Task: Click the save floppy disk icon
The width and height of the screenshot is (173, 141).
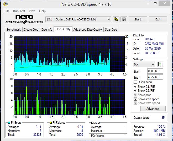Action: pyautogui.click(x=124, y=19)
